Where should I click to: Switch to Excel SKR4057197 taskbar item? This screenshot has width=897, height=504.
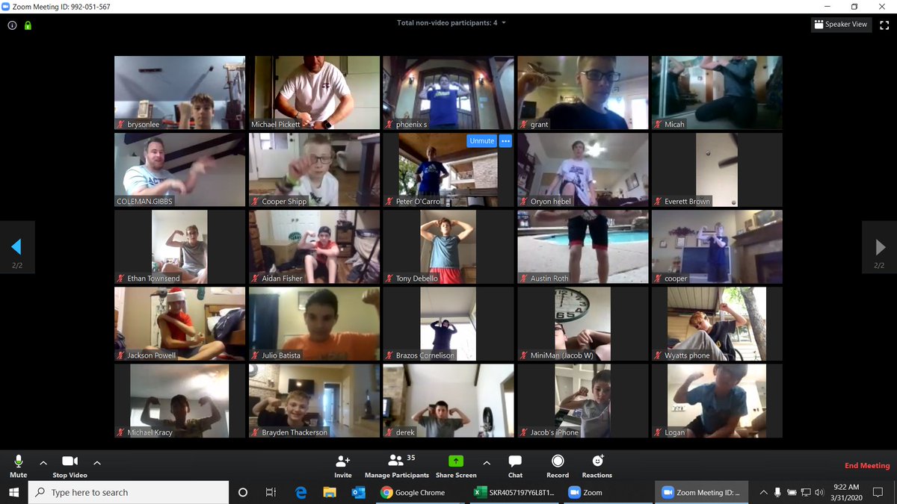coord(513,492)
